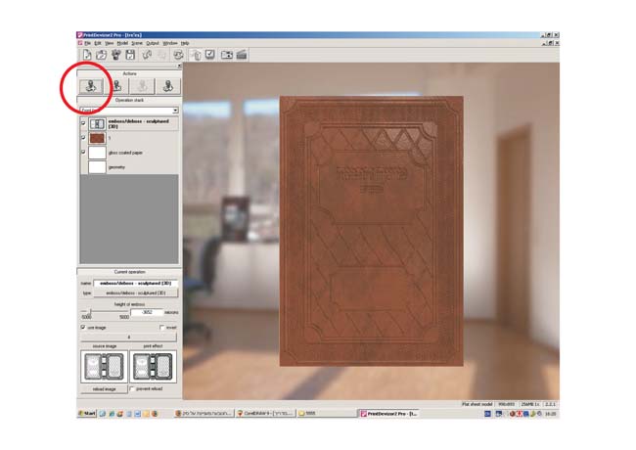
Task: Click the new document toolbar icon
Action: 87,55
